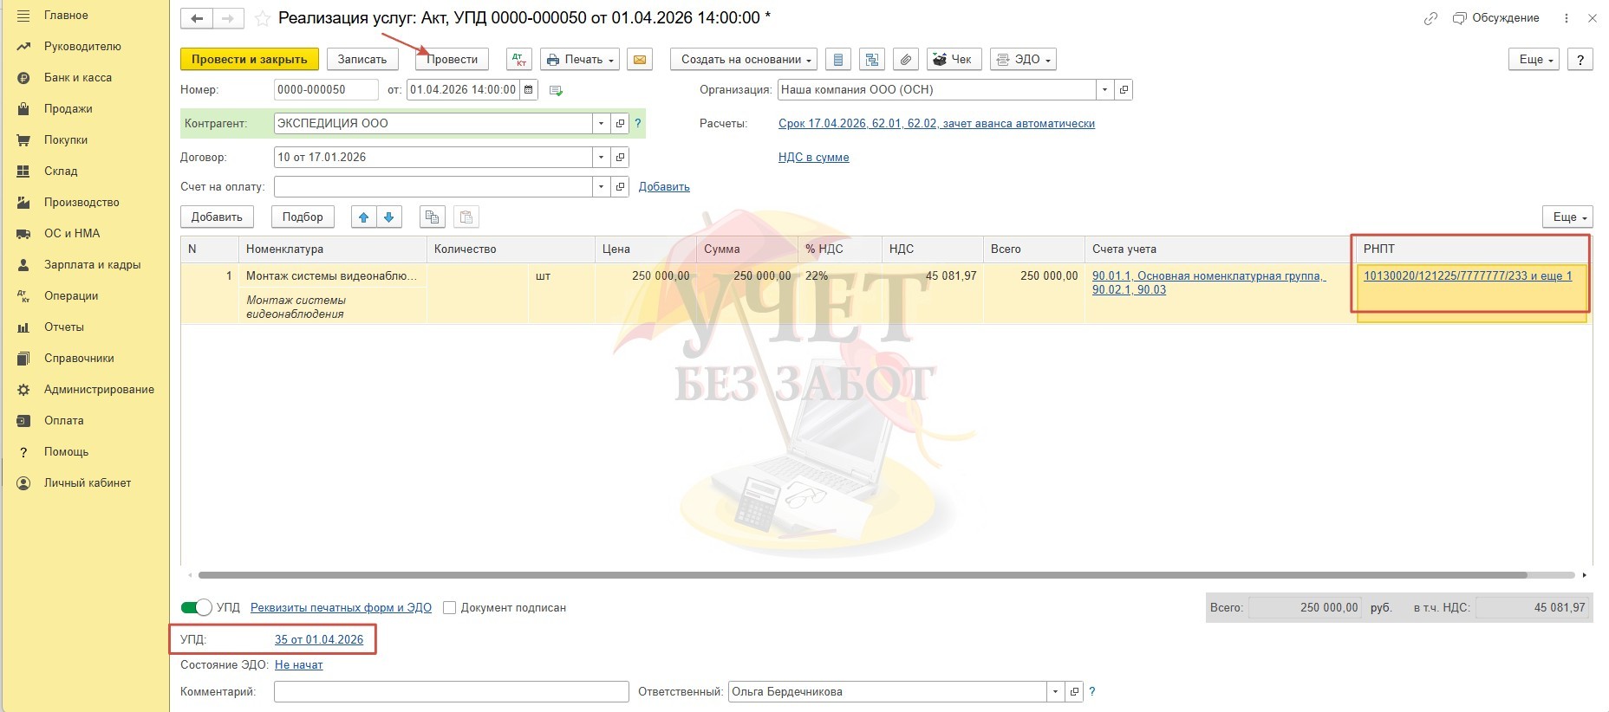Click the envelope email icon
Screen dimensions: 1609x712
[x=640, y=60]
